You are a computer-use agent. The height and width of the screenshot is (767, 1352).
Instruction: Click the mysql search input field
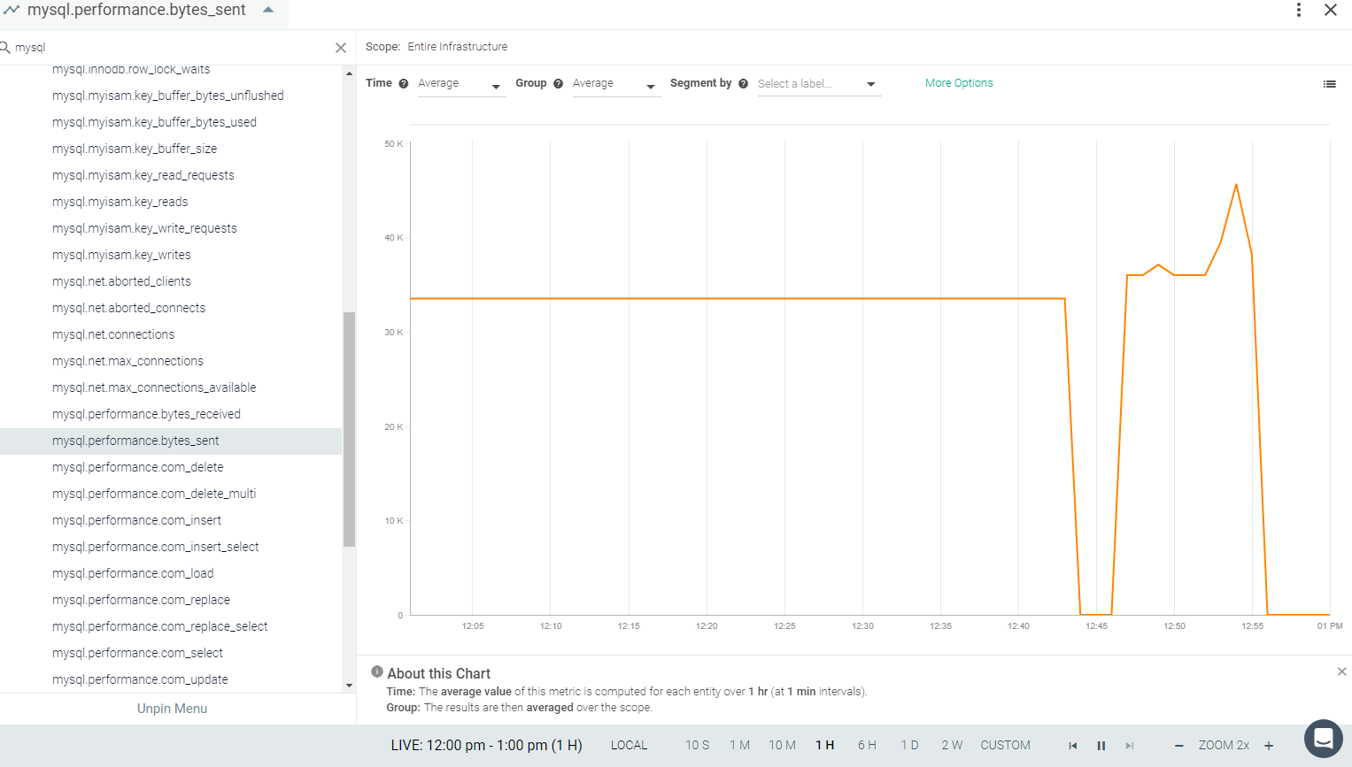[173, 48]
